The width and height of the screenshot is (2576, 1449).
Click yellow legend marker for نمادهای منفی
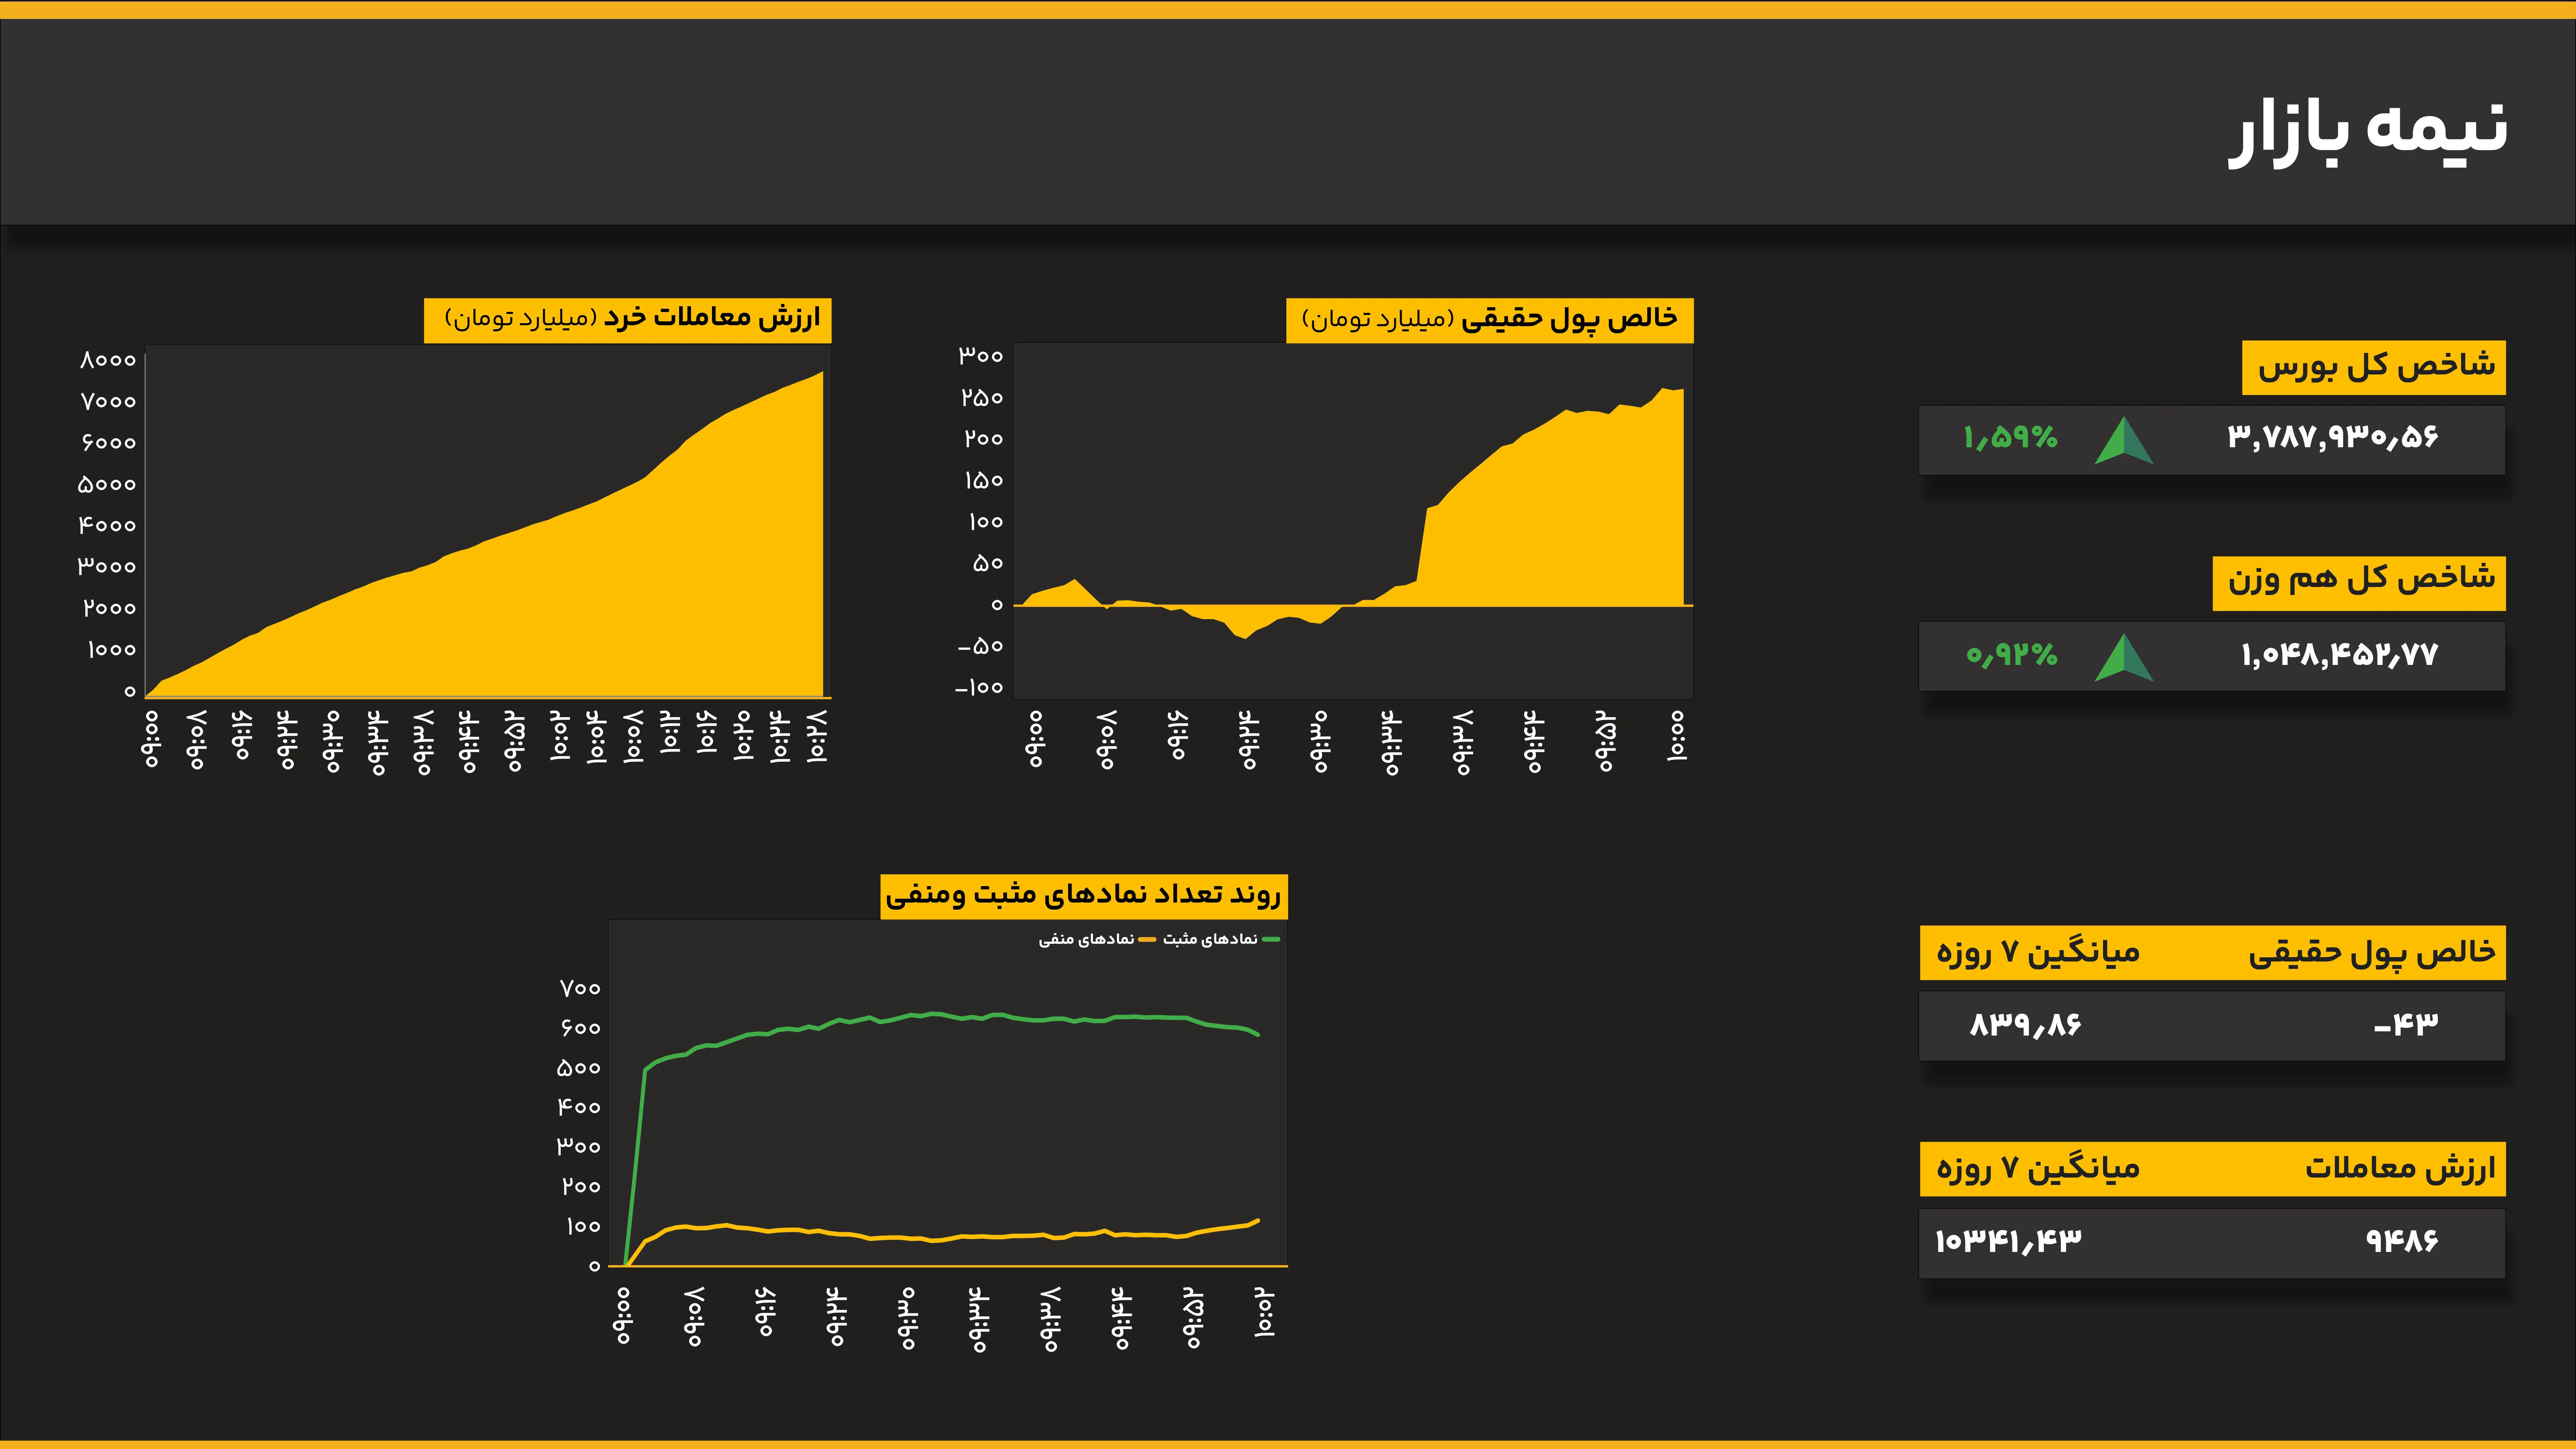pos(1147,939)
